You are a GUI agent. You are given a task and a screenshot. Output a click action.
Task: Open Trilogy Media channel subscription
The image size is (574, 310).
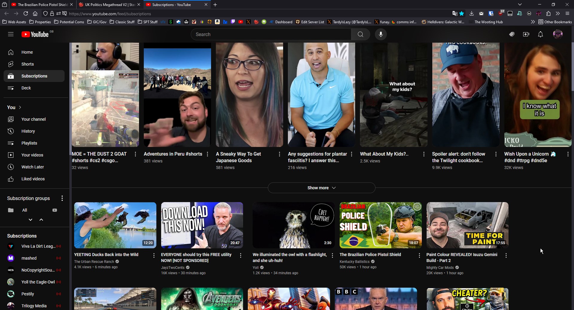[34, 306]
